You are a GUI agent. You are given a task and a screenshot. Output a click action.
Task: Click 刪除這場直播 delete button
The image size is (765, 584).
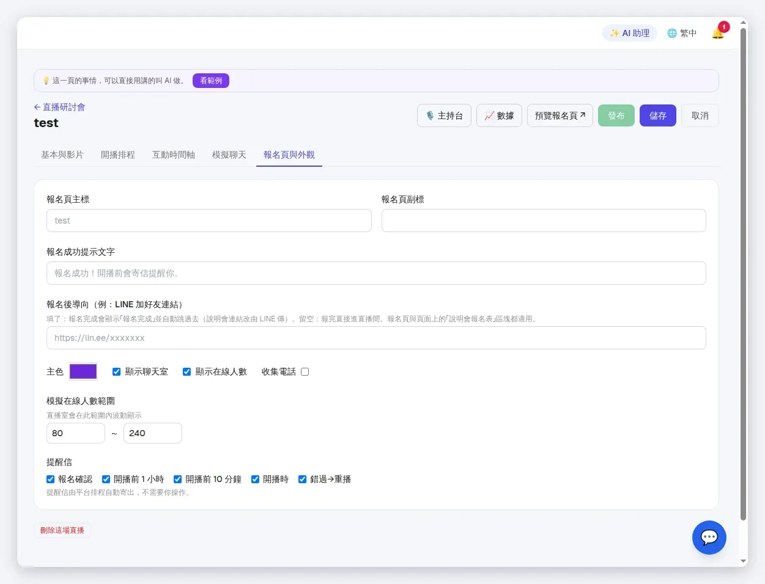coord(62,530)
